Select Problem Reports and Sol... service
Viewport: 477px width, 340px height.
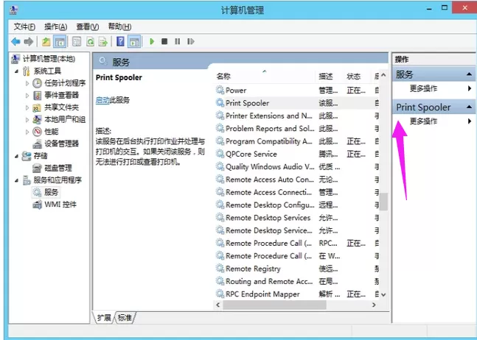pyautogui.click(x=296, y=128)
